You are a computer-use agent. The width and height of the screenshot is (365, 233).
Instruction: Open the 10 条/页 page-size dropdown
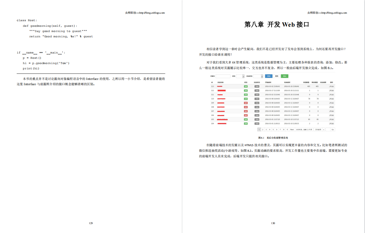319,129
